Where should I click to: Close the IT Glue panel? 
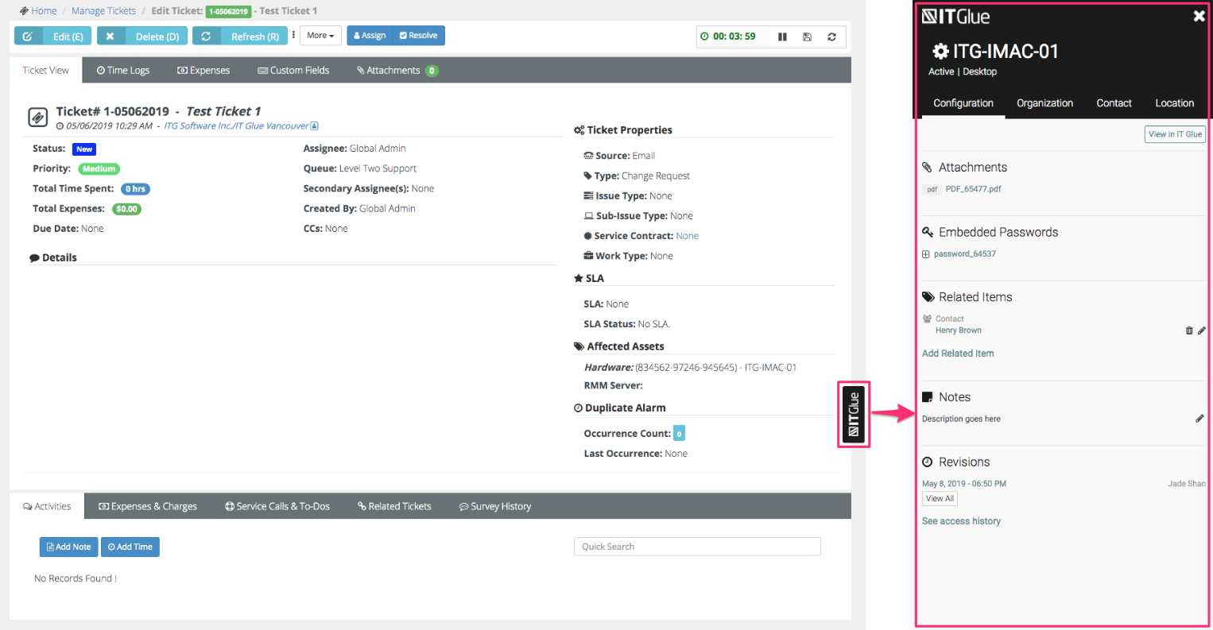(1199, 16)
